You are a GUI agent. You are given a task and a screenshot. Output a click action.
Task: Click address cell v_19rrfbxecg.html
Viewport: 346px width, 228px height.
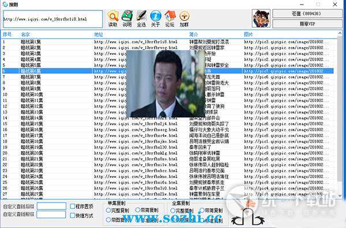136,130
